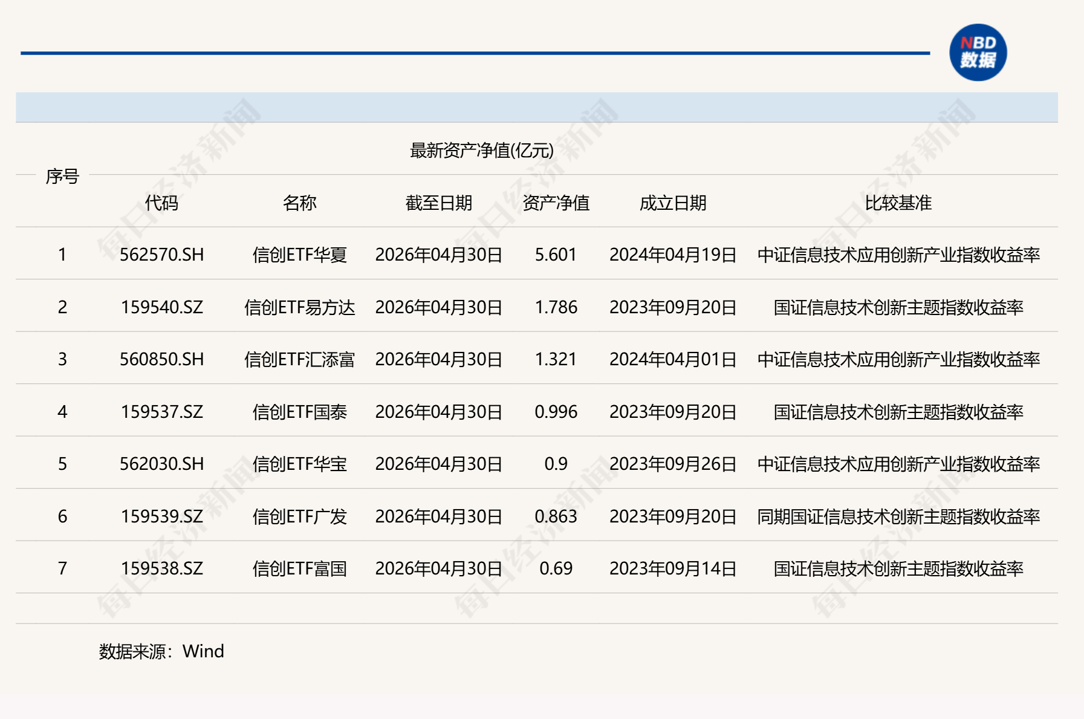Click net asset value 1.786
1084x719 pixels.
pyautogui.click(x=556, y=307)
